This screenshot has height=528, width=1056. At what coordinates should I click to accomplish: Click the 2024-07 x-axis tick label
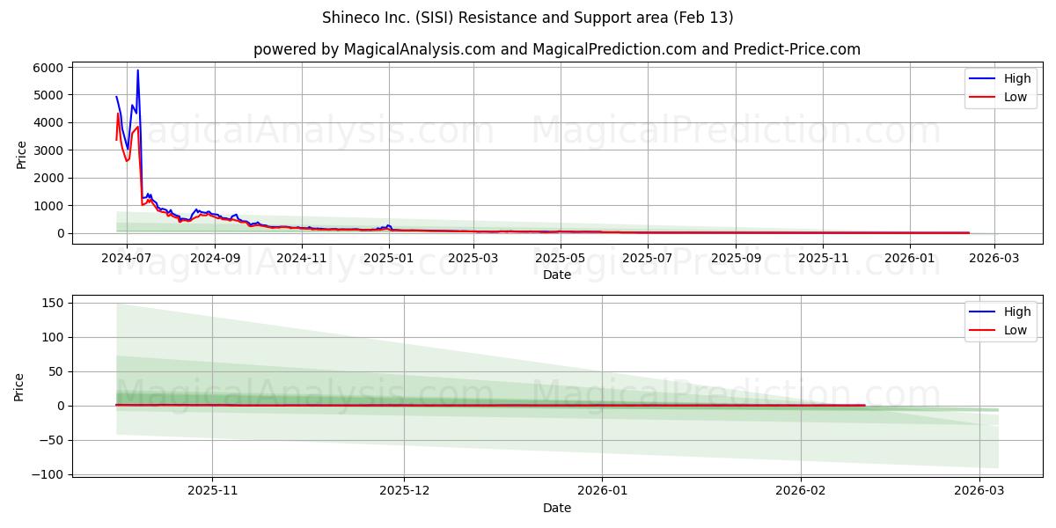pos(127,258)
